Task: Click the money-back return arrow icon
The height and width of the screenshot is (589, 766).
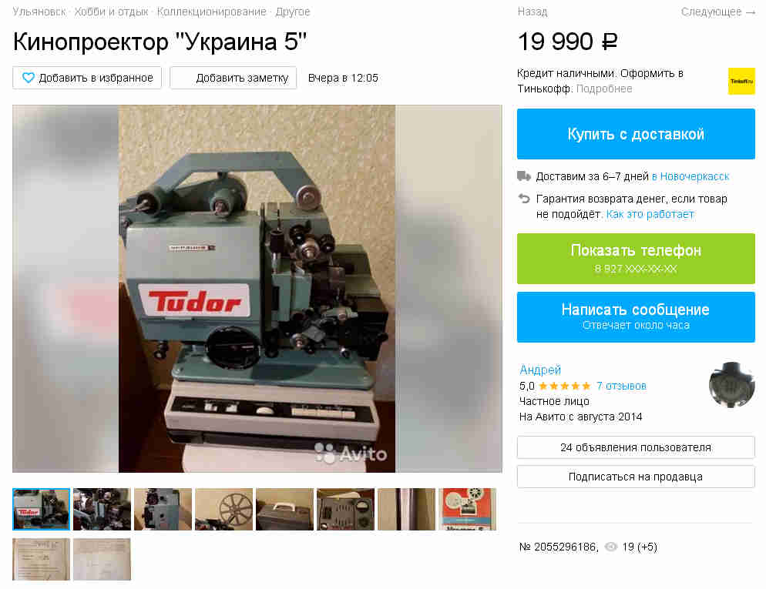Action: (x=524, y=199)
